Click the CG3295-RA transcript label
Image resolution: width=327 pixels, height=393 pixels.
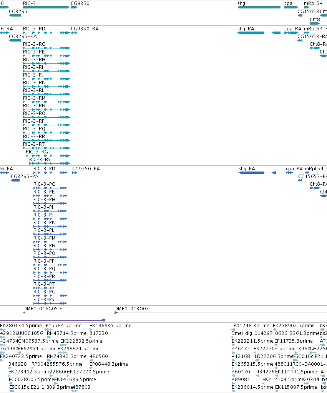(x=23, y=37)
